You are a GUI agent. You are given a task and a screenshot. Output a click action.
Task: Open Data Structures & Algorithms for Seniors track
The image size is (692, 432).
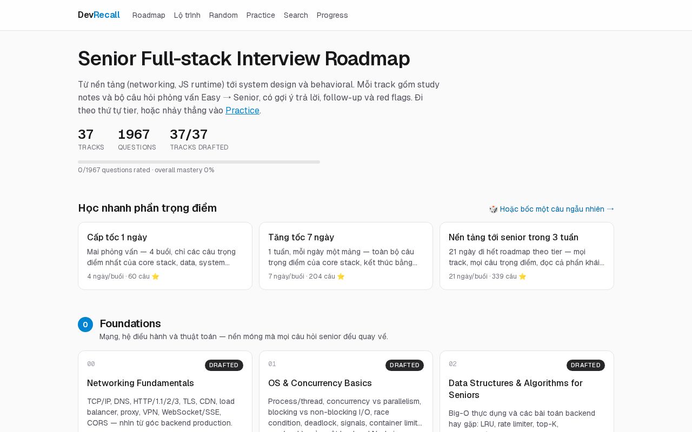pyautogui.click(x=527, y=391)
